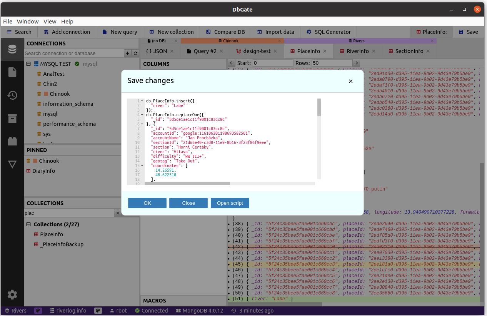
Task: Expand row (51) river Labe
Action: pyautogui.click(x=229, y=299)
